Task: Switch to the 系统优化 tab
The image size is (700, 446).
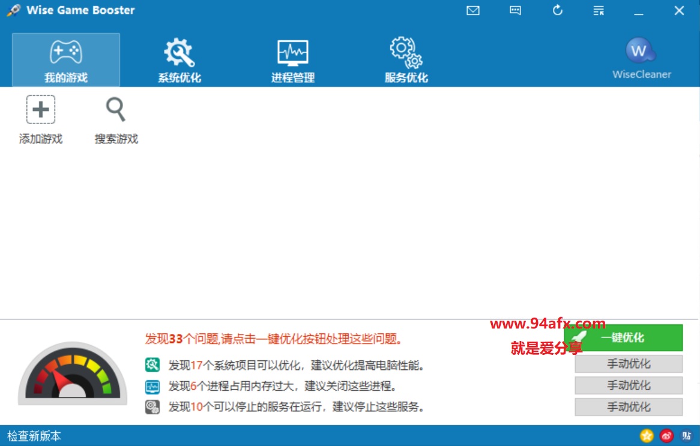Action: (x=180, y=60)
